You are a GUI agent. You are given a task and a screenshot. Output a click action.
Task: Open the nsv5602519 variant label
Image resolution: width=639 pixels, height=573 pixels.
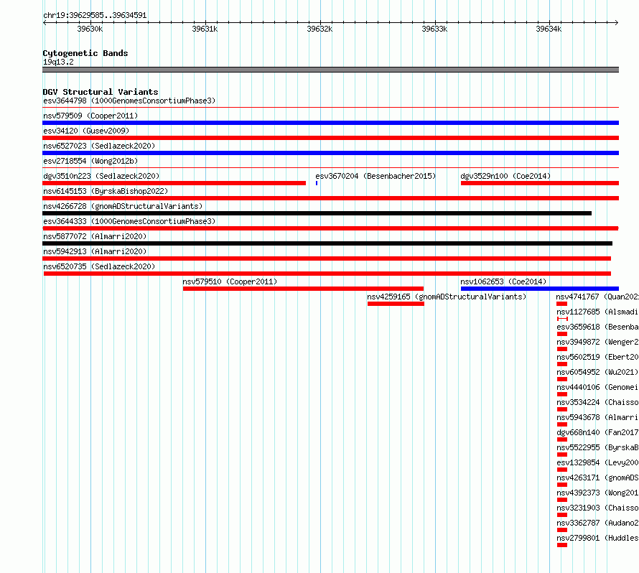click(x=597, y=357)
